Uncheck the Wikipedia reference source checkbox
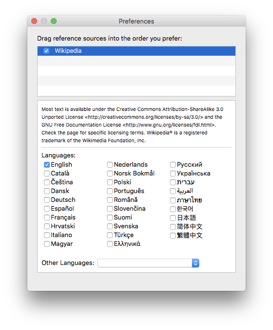Image resolution: width=273 pixels, height=330 pixels. click(x=46, y=51)
